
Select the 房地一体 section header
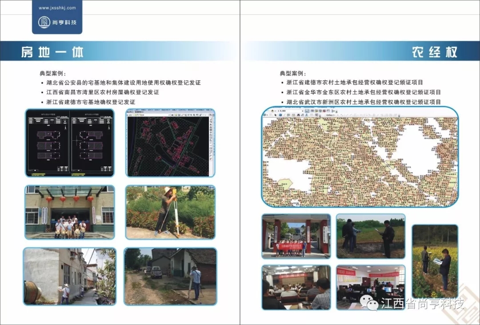coord(52,52)
